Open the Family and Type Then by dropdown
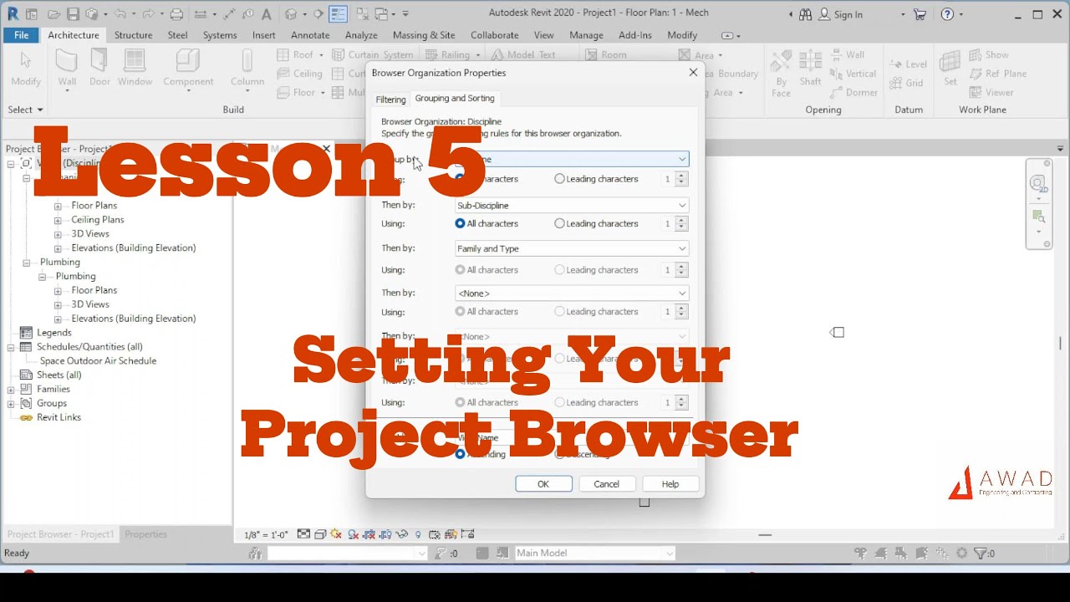 [572, 248]
